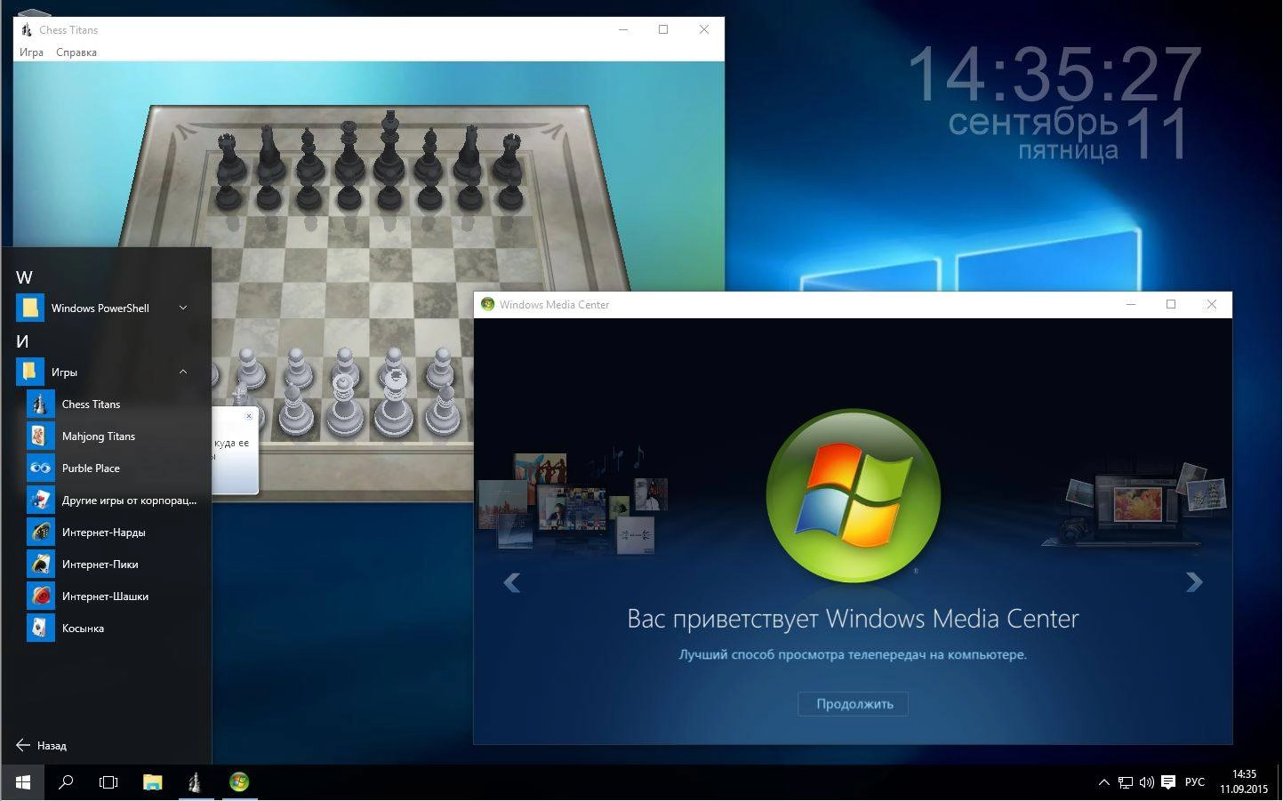The width and height of the screenshot is (1283, 801).
Task: Open the Справка menu in Chess Titans
Action: (76, 52)
